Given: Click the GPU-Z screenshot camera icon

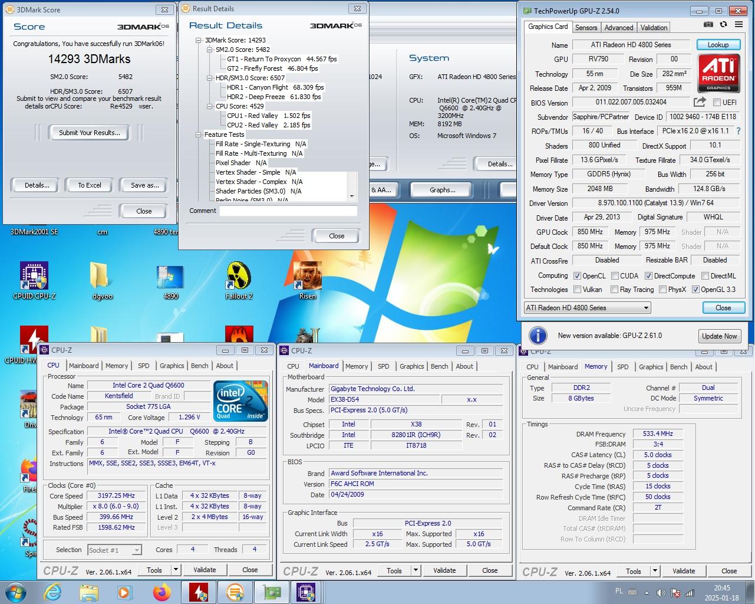Looking at the screenshot, I should point(708,25).
